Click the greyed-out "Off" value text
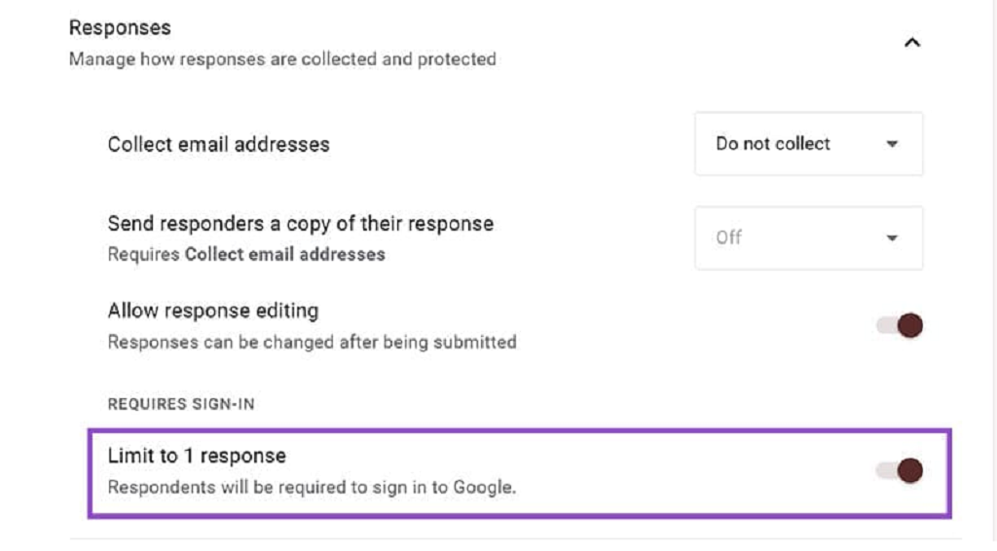This screenshot has height=551, width=997. tap(729, 238)
